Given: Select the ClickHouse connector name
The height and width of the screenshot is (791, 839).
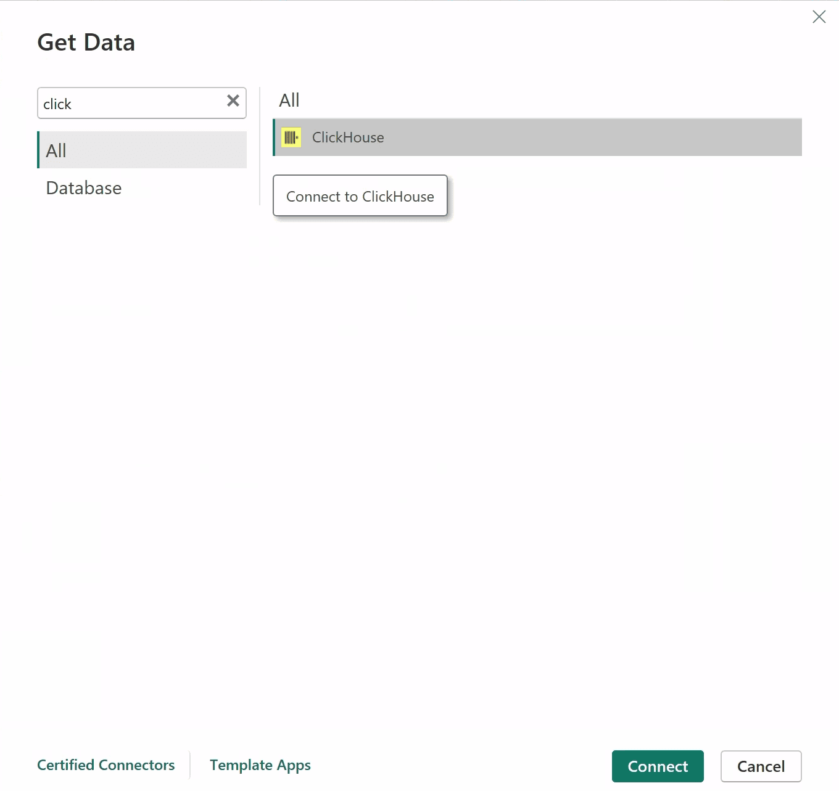Looking at the screenshot, I should [348, 137].
